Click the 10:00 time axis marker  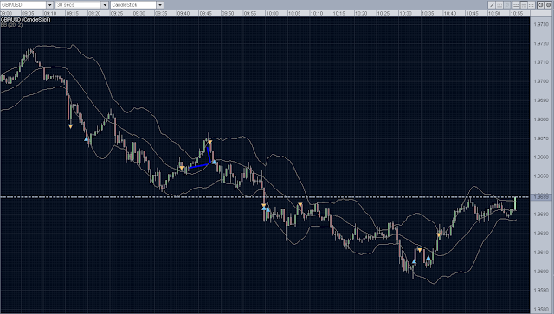pos(272,14)
